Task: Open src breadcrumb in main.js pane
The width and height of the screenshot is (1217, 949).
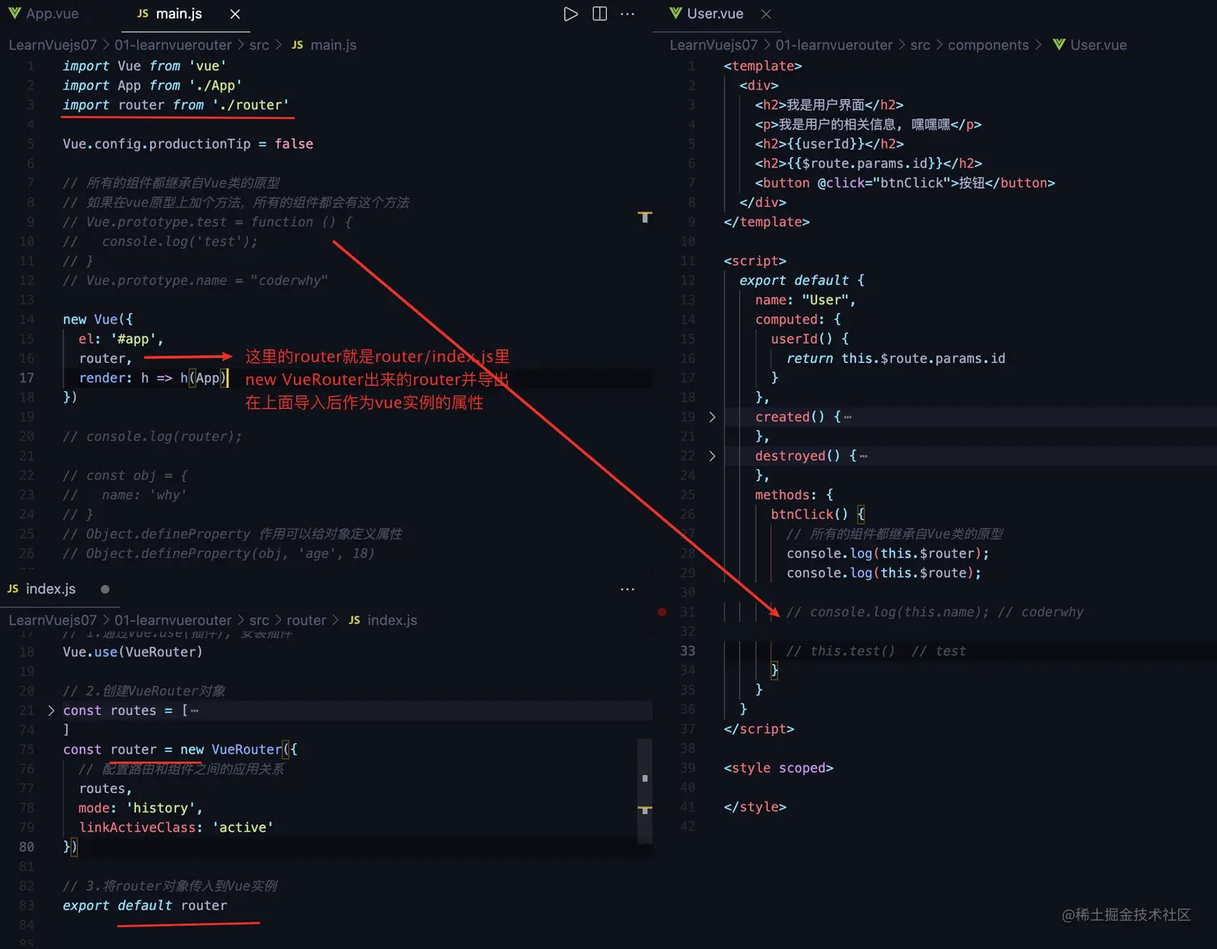Action: pyautogui.click(x=259, y=45)
